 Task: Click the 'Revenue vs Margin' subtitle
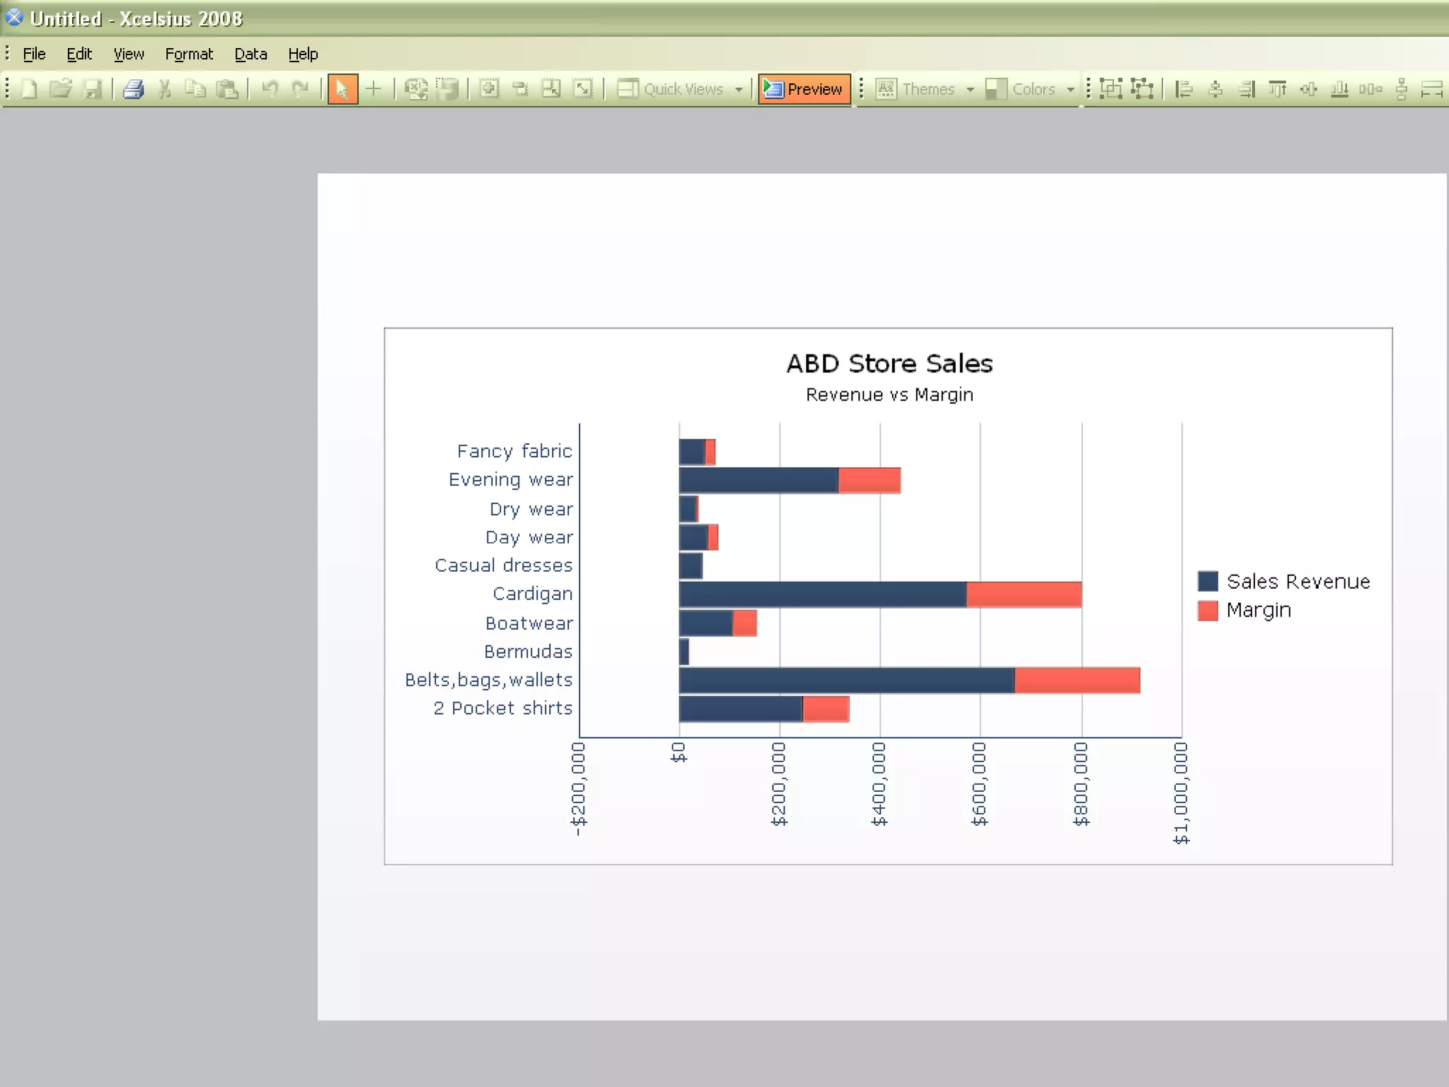pyautogui.click(x=889, y=394)
